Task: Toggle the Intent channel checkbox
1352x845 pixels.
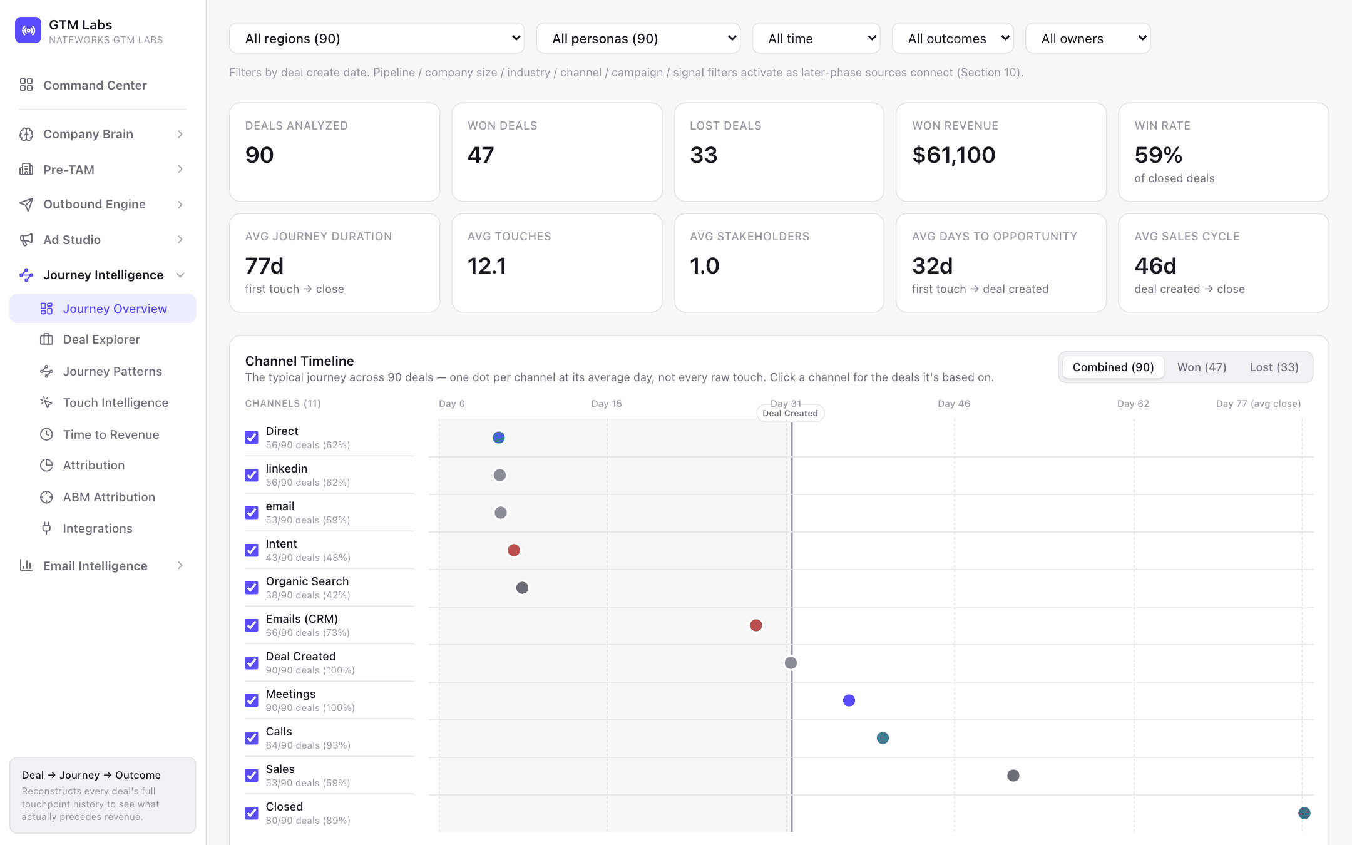Action: click(252, 550)
